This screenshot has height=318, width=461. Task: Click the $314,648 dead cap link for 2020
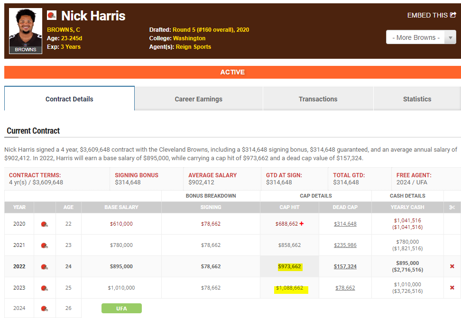pos(345,224)
